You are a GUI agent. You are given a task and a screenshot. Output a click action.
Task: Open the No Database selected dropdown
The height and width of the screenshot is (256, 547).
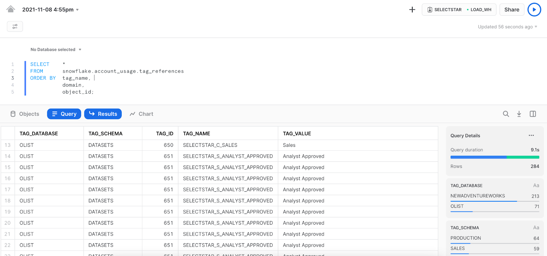56,50
